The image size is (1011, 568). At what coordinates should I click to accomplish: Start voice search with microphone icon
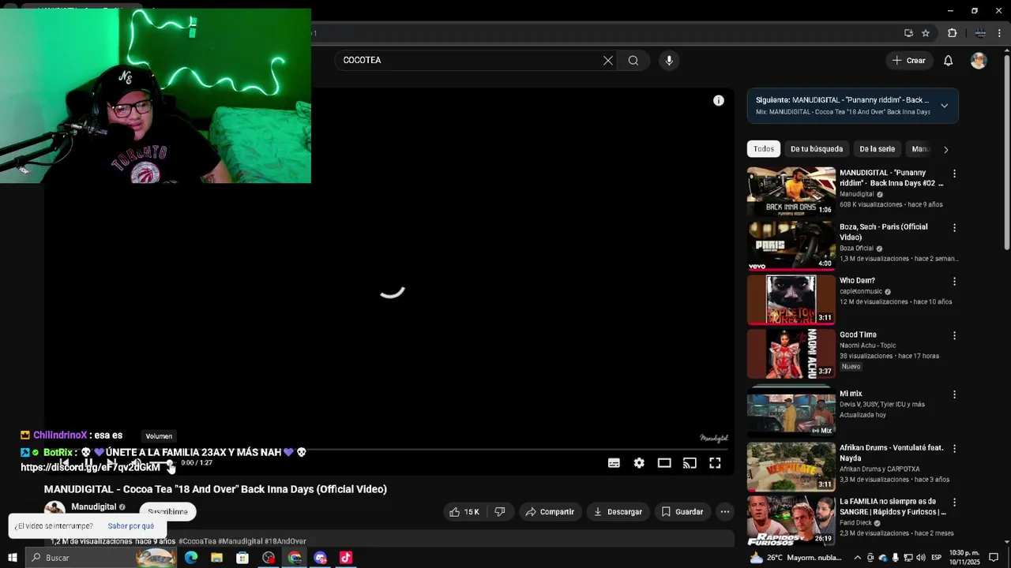(669, 60)
